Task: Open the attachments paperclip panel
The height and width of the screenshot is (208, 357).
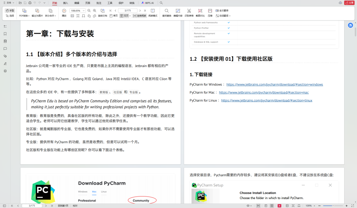Action: [5, 56]
